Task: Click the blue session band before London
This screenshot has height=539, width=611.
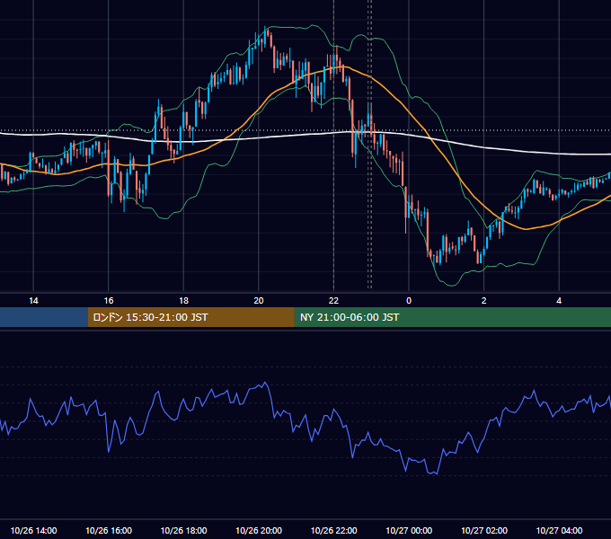Action: [x=44, y=317]
